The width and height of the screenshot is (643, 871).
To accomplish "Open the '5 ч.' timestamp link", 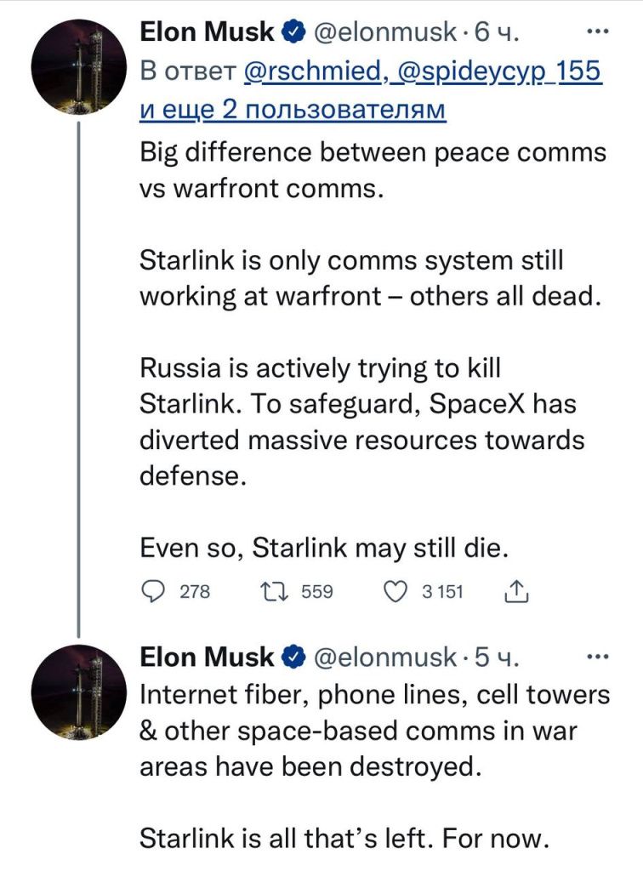I will (x=497, y=657).
